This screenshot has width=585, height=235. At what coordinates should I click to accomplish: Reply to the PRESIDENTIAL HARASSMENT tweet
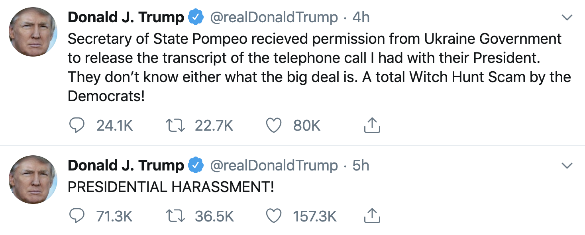point(77,216)
